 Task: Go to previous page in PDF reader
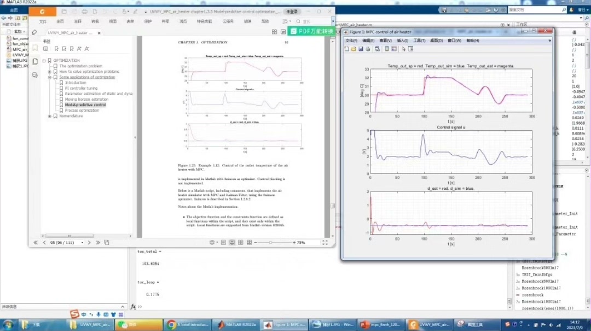pyautogui.click(x=44, y=243)
